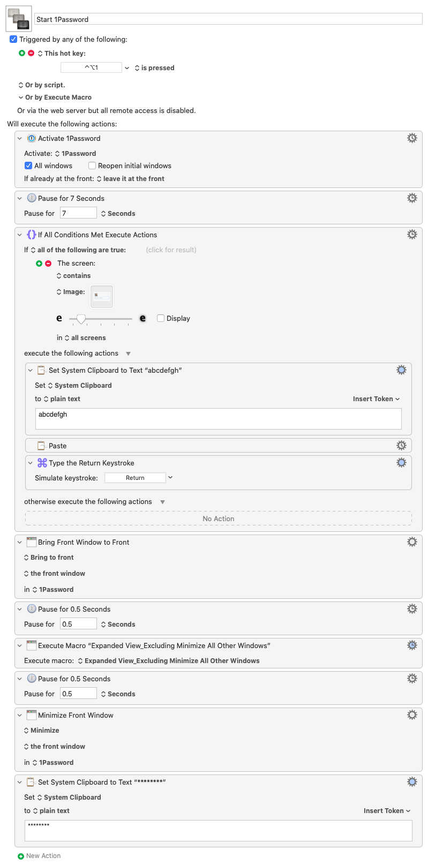This screenshot has width=428, height=865.
Task: Open gear menu for Execute Macro Expanded View action
Action: pyautogui.click(x=412, y=645)
